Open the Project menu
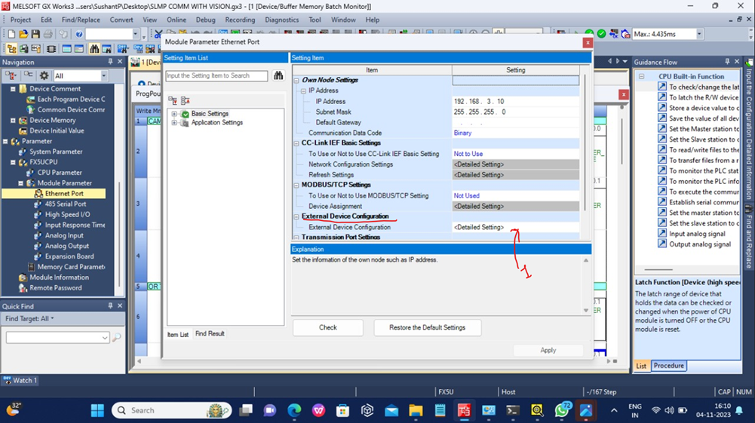 coord(20,20)
